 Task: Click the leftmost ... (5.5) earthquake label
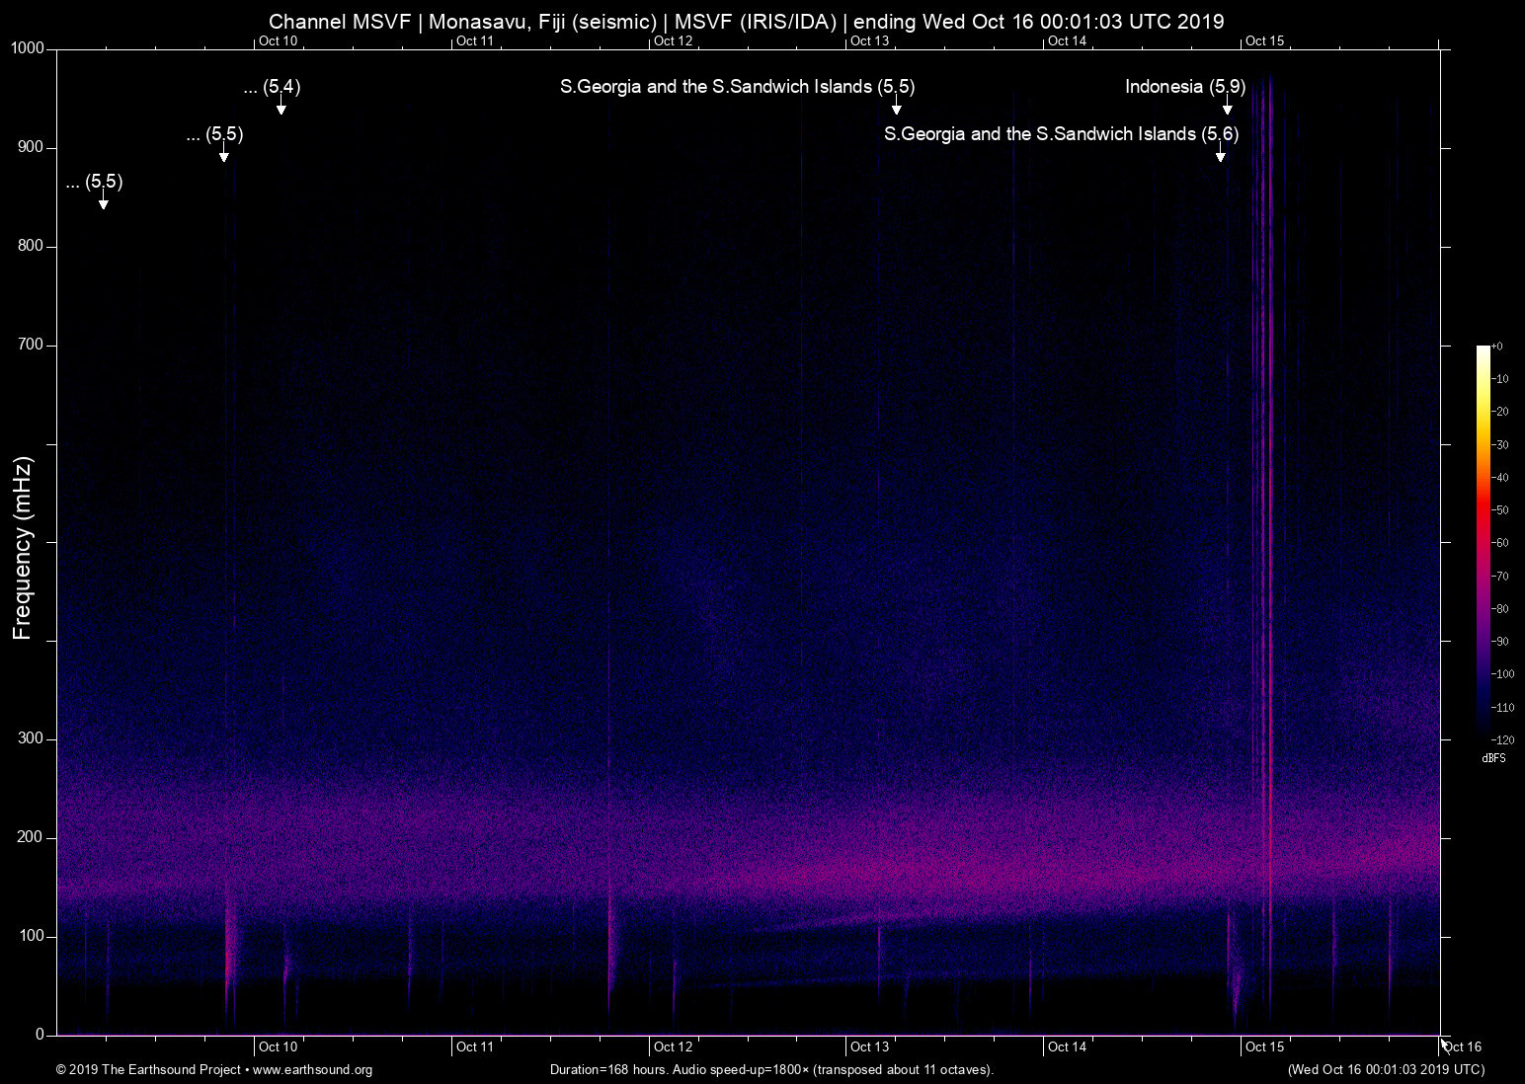tap(95, 182)
